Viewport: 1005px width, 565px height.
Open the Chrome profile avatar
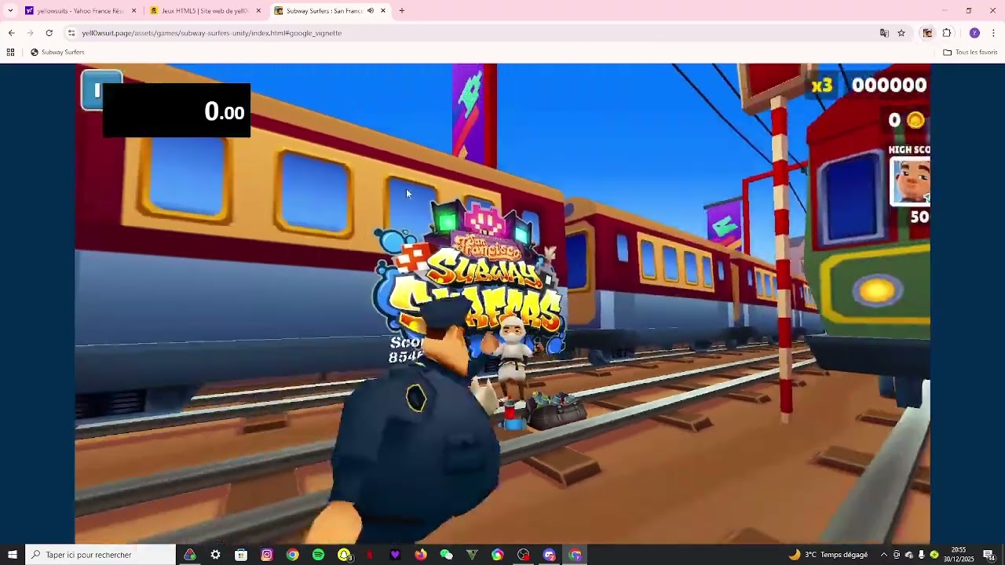974,33
